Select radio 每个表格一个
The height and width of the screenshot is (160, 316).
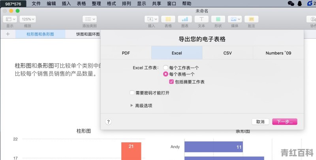166,74
